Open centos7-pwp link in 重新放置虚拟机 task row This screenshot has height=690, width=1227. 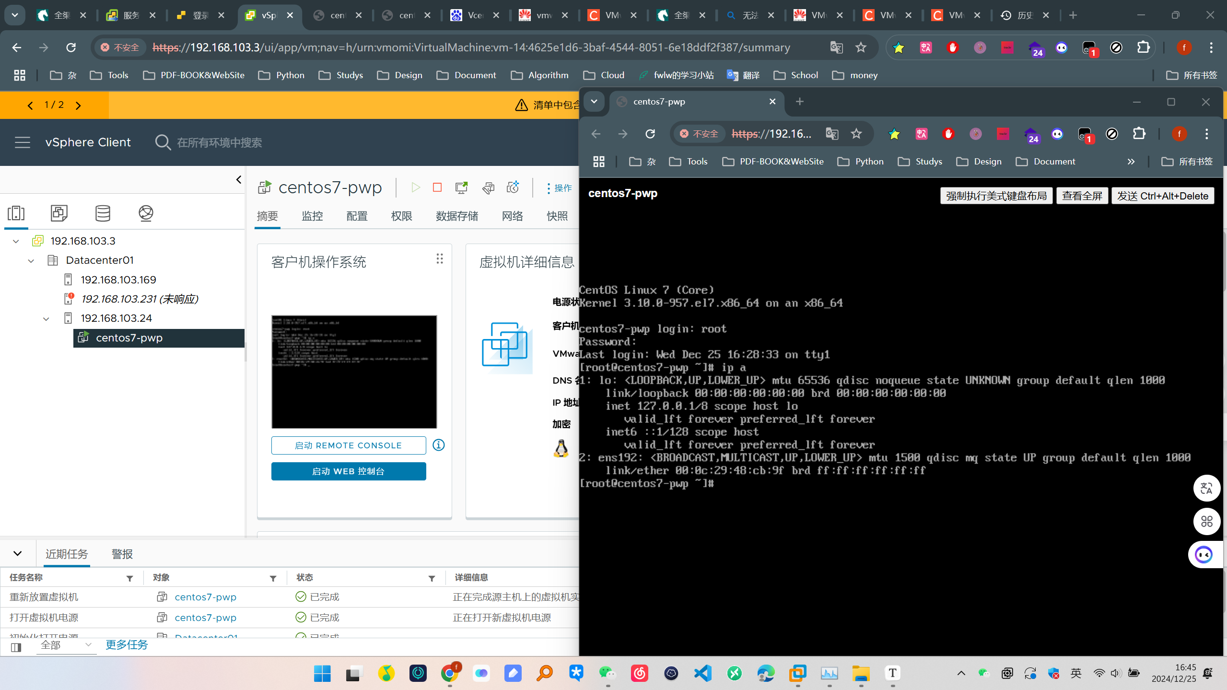(205, 597)
